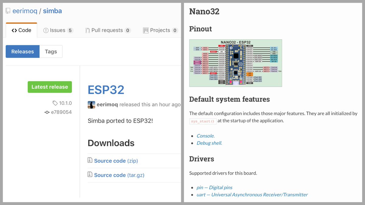Screen dimensions: 365x205
Task: Click the issue alert icon beside Issues
Action: pyautogui.click(x=46, y=30)
